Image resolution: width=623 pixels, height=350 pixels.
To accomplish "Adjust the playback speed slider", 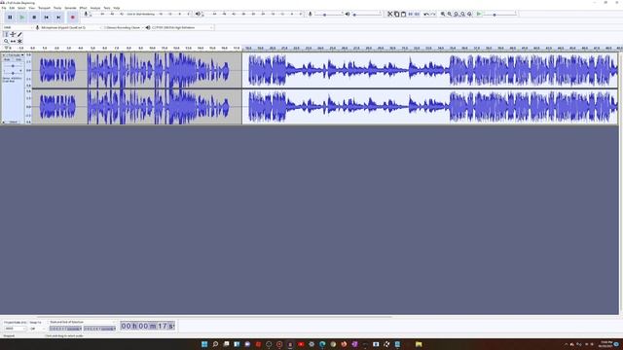I will pos(499,15).
